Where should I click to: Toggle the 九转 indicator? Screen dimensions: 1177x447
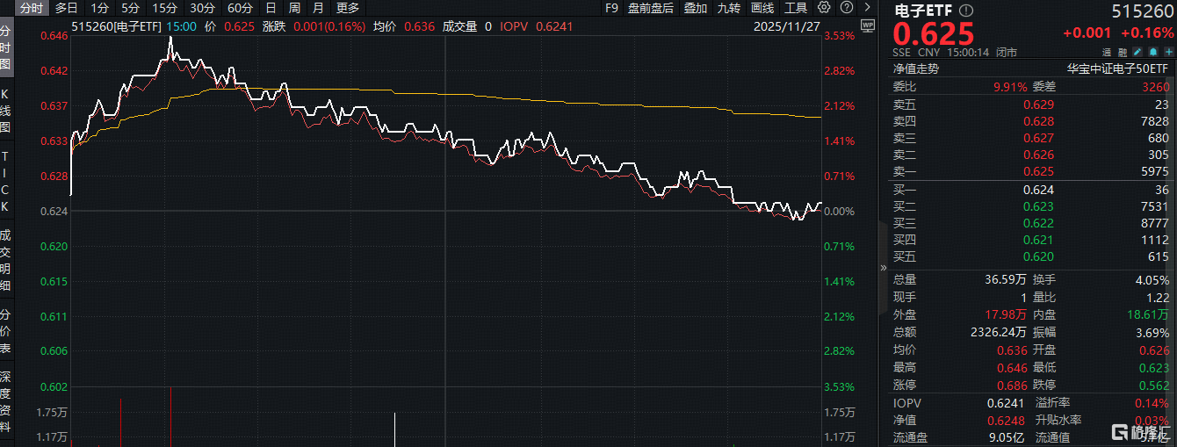pos(728,8)
